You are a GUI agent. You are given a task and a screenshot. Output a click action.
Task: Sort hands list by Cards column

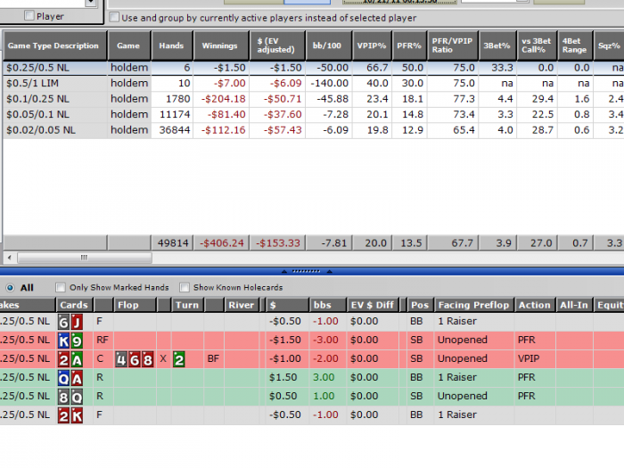coord(74,305)
